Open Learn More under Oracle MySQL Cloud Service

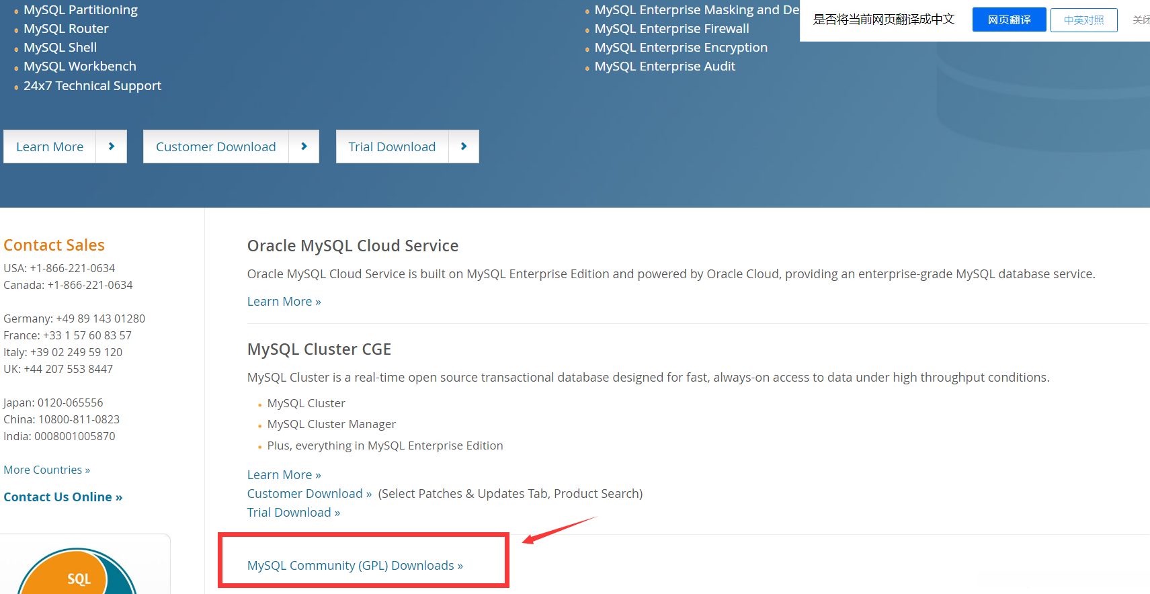284,302
